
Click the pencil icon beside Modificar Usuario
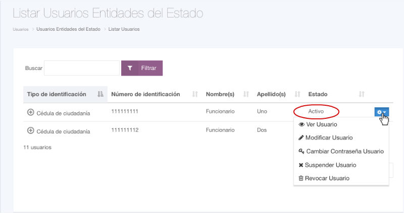coord(301,137)
